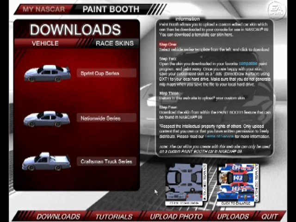Click the DOWNLOADS panel heading

(x=75, y=30)
